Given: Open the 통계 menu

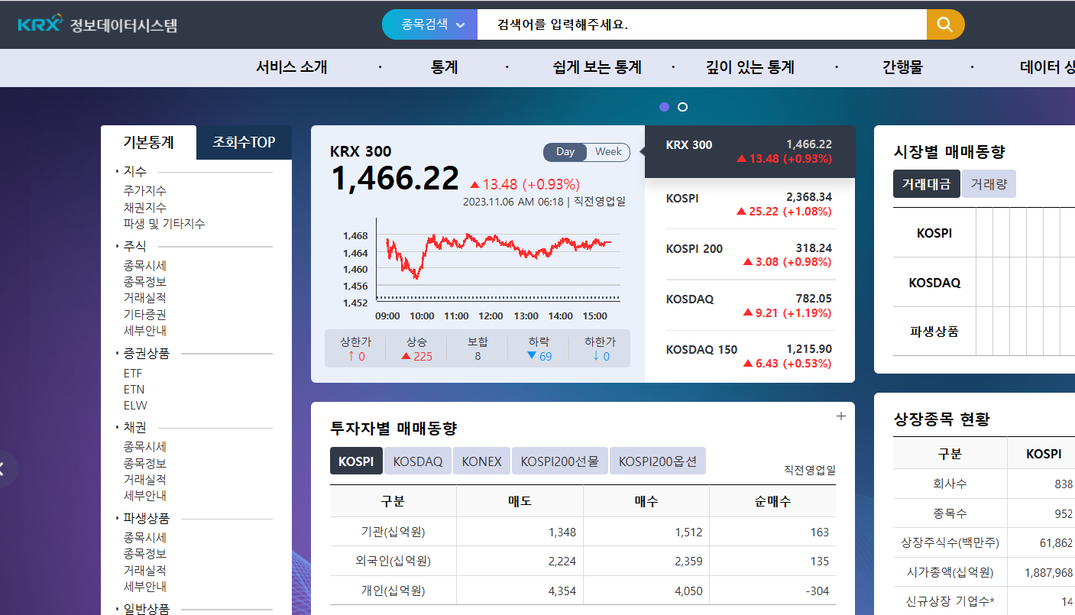Looking at the screenshot, I should click(x=445, y=67).
